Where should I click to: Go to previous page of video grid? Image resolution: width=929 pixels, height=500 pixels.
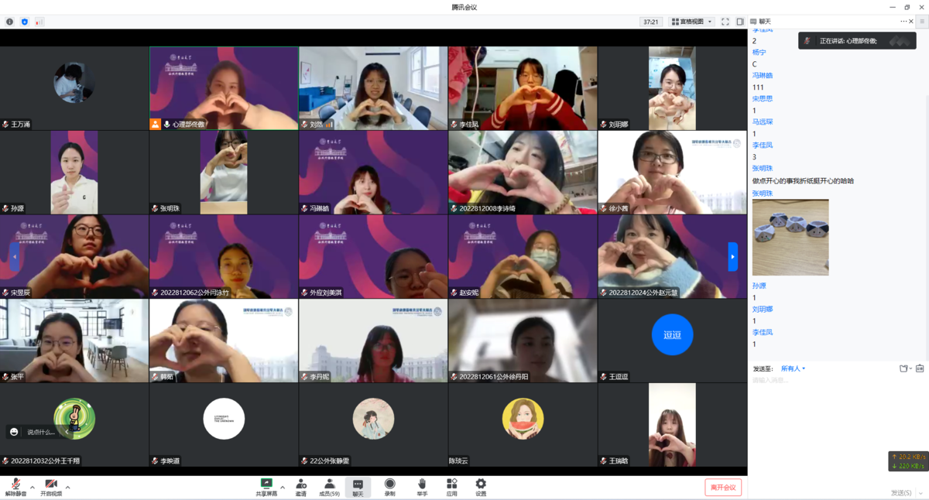pyautogui.click(x=14, y=257)
